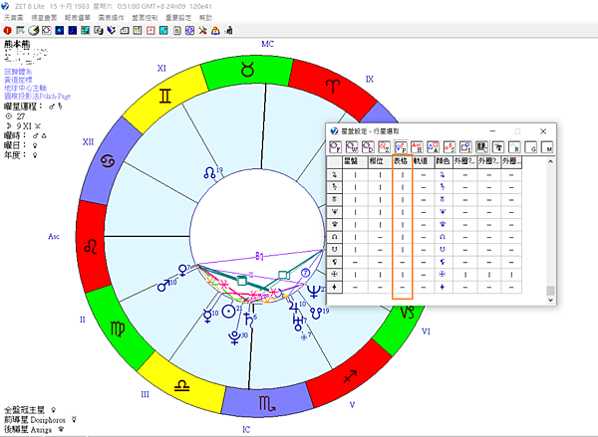Click the red and green bars toolbar icon

138,31
